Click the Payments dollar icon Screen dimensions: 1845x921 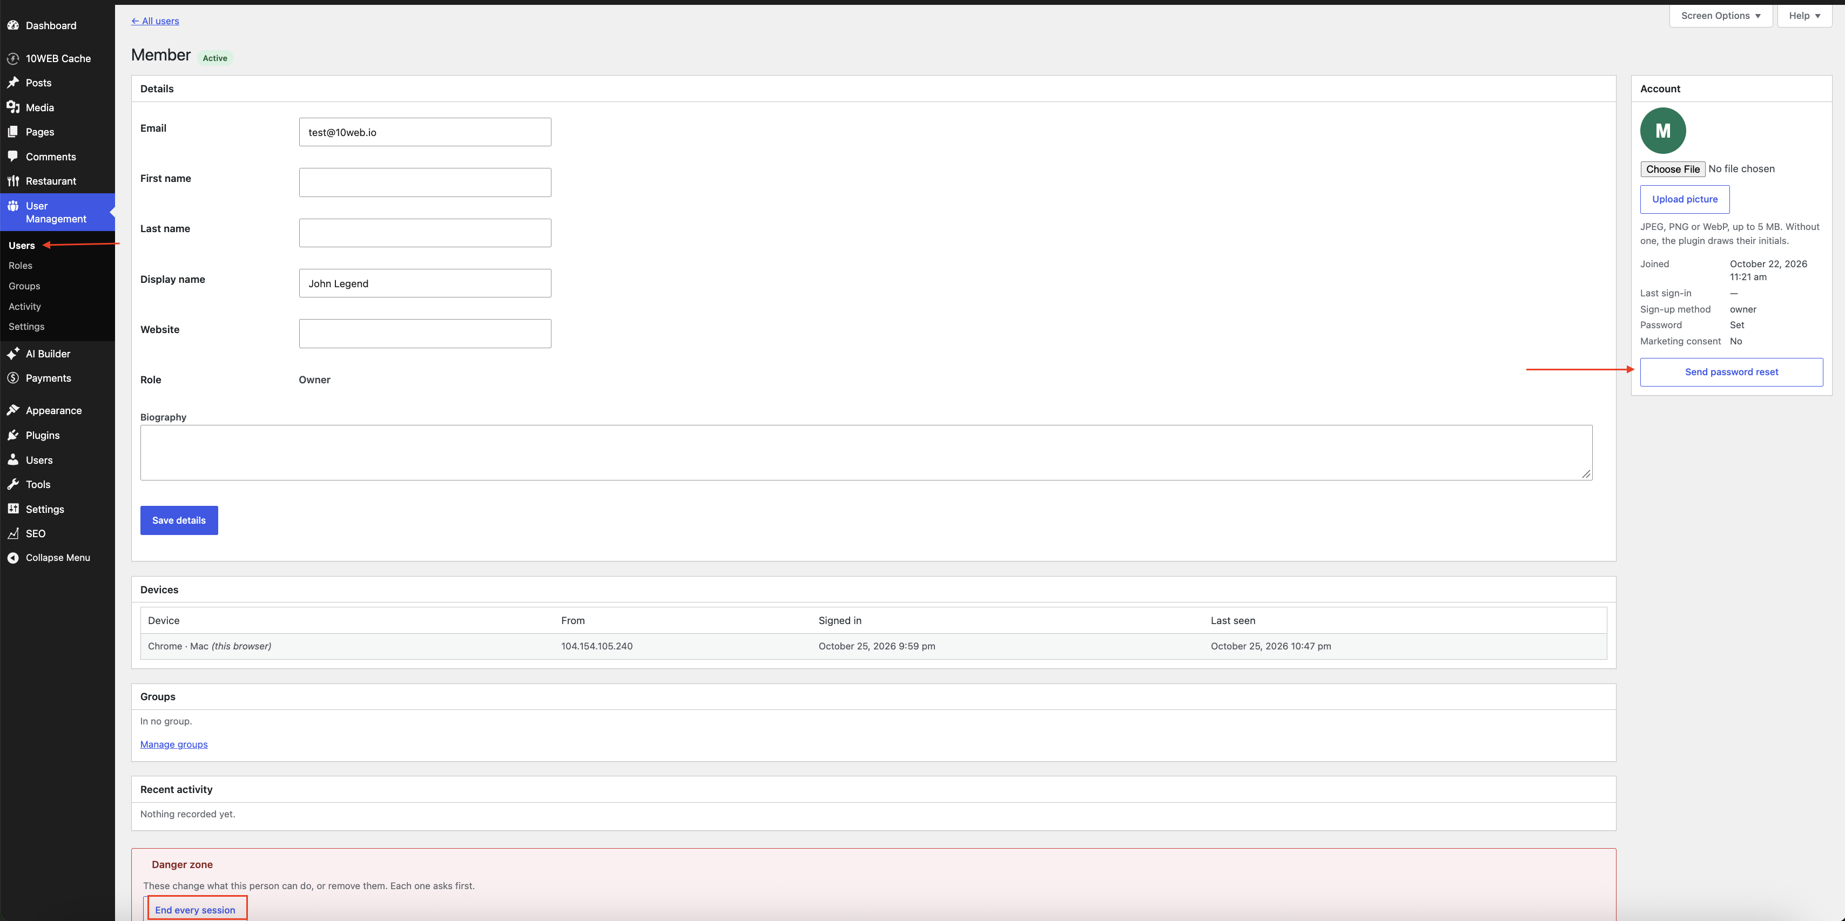(x=13, y=378)
